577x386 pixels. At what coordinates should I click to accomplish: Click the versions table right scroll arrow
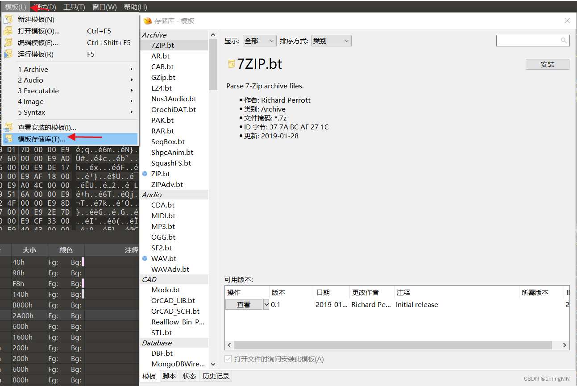click(565, 345)
